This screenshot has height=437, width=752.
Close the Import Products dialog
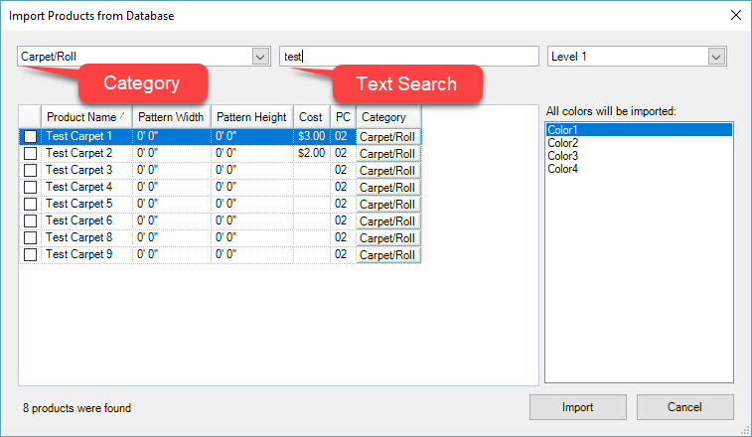click(x=736, y=15)
